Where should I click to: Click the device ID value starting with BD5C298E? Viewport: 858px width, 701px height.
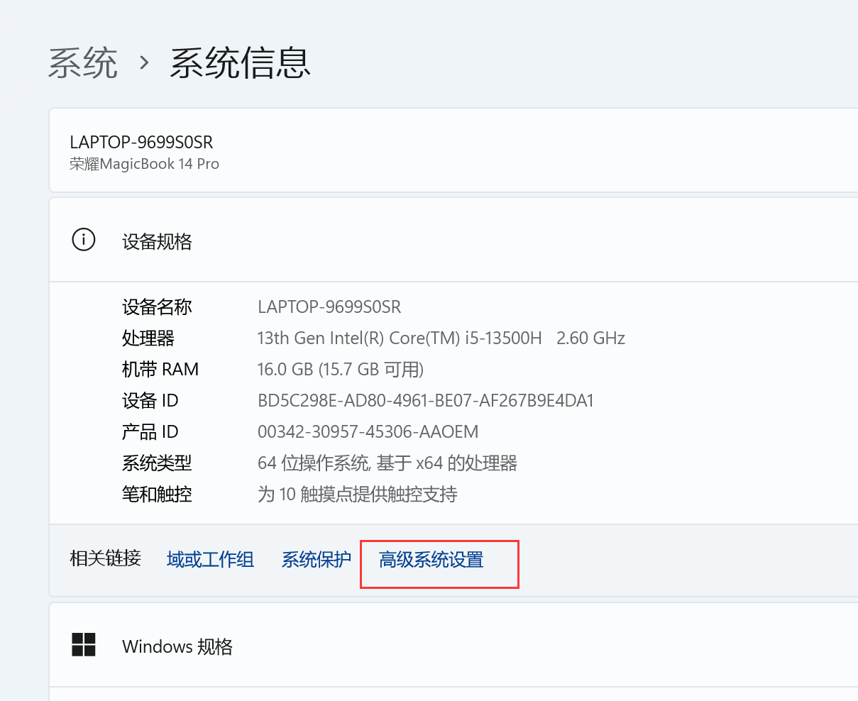click(x=426, y=401)
